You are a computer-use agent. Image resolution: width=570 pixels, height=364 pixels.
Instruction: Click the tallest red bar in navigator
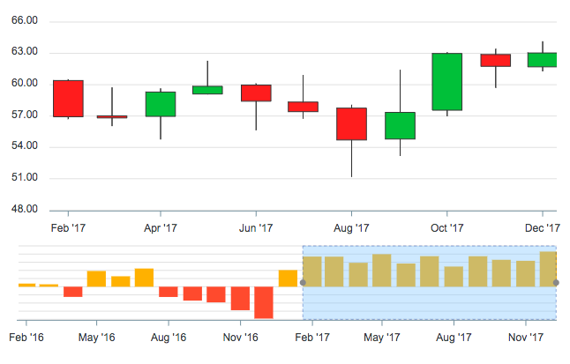click(263, 302)
